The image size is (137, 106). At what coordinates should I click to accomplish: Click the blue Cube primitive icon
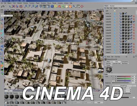(52, 6)
